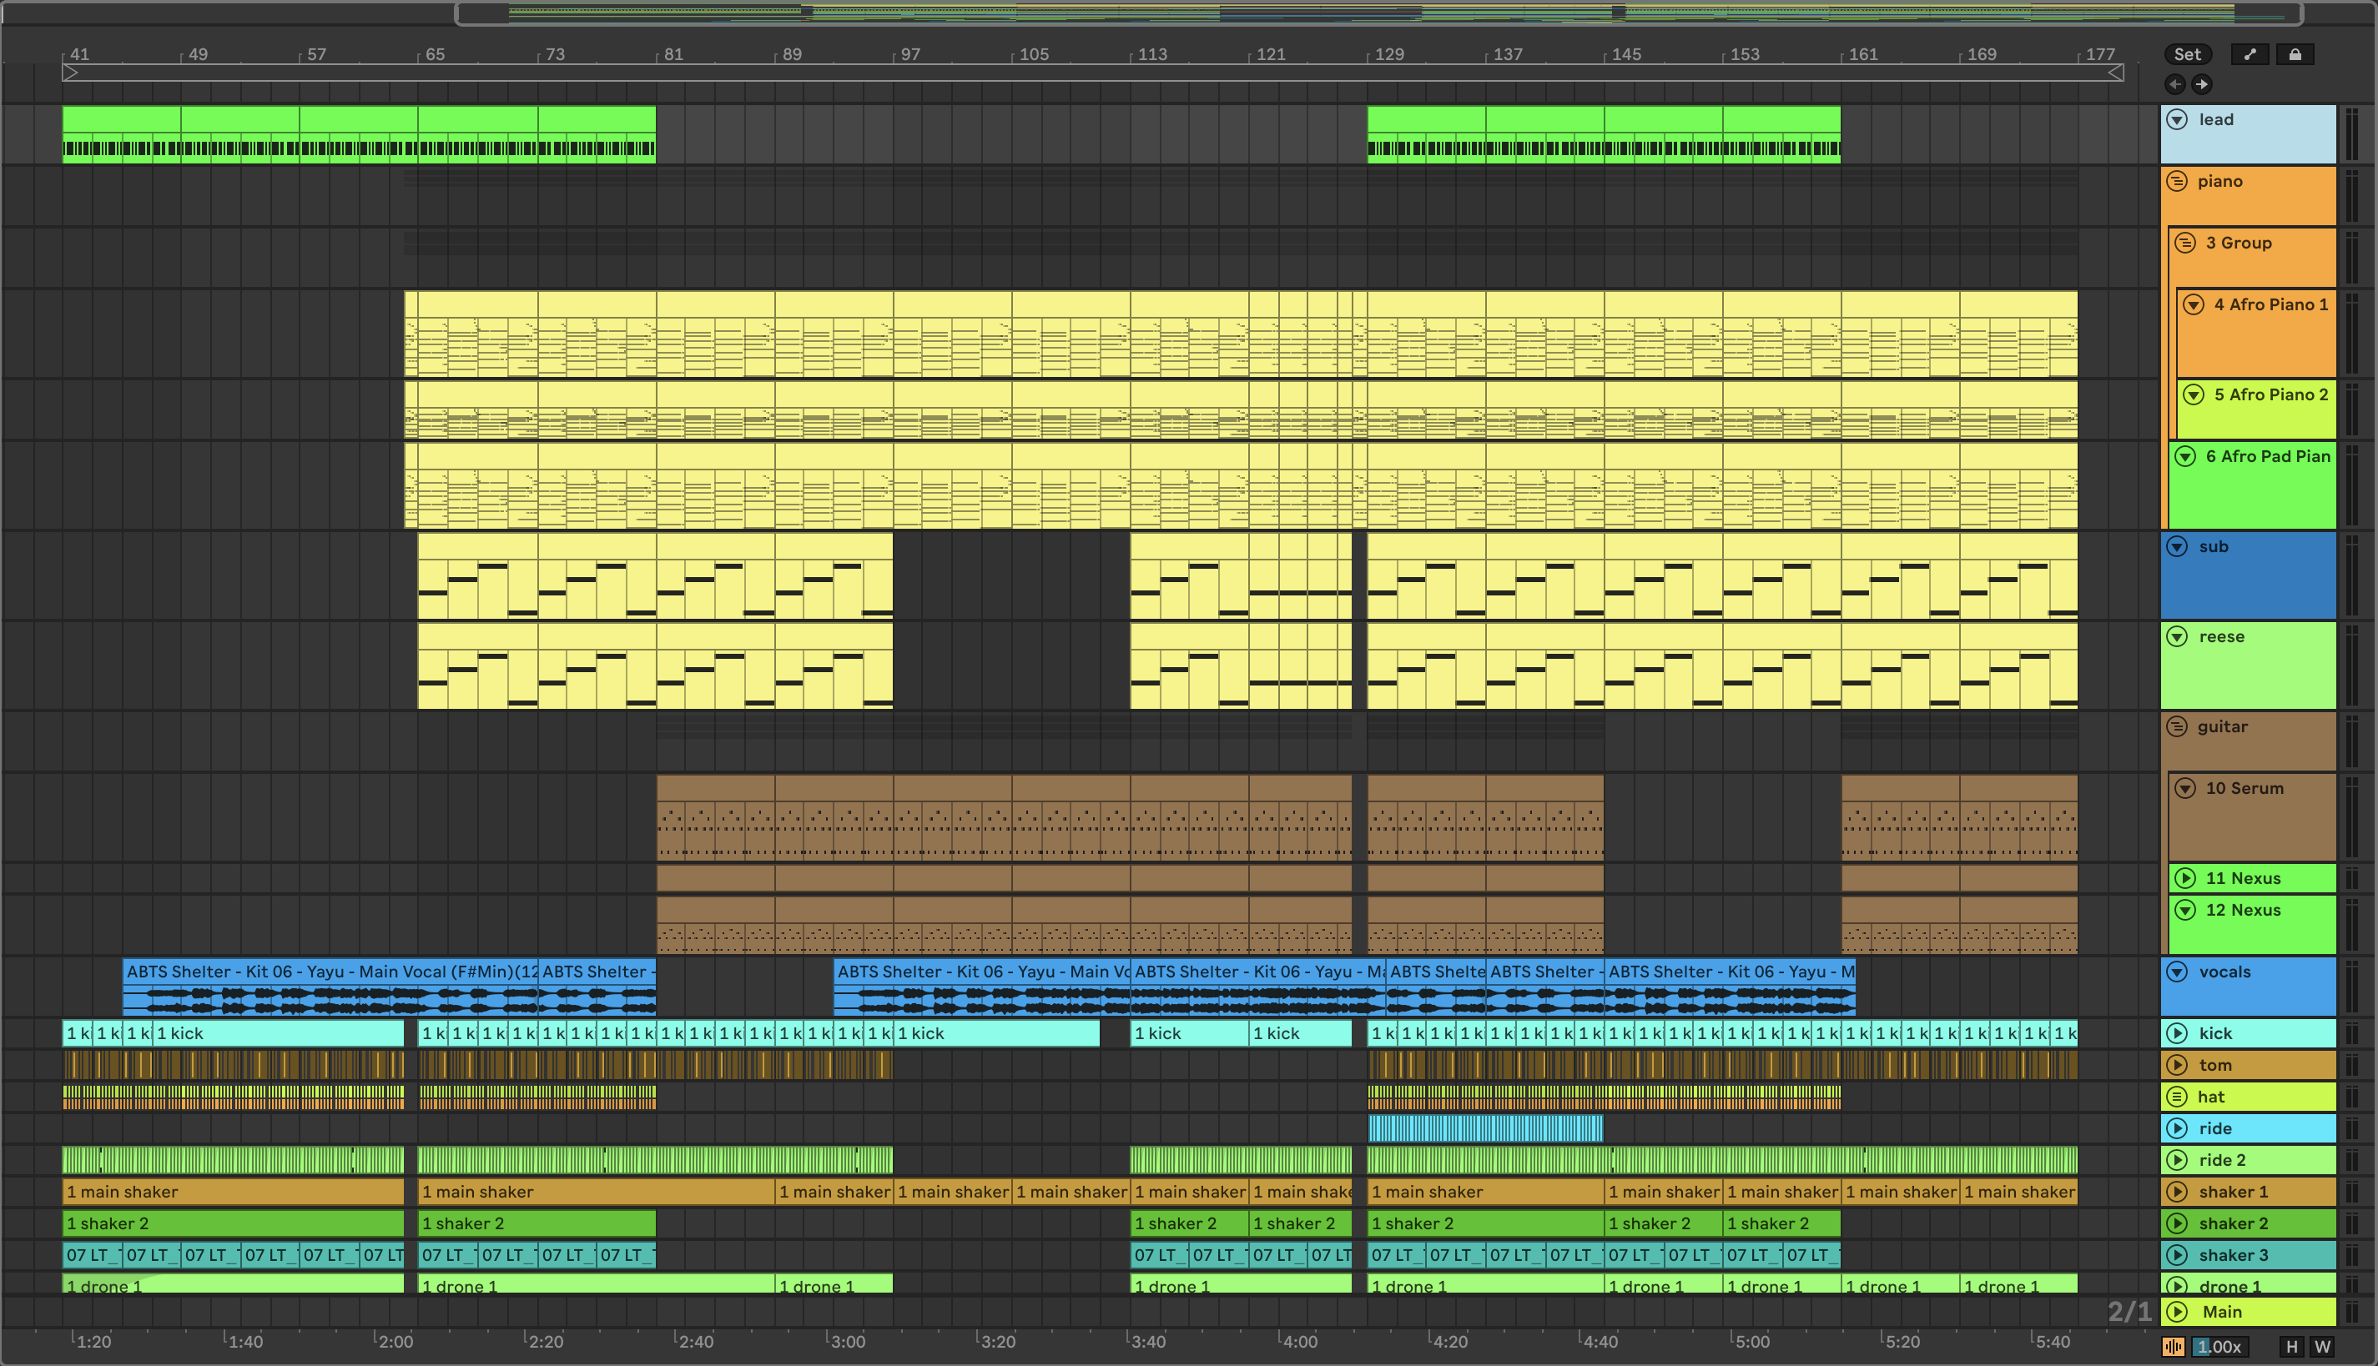Unfold the ride track via its icon
This screenshot has width=2378, height=1366.
(2177, 1128)
